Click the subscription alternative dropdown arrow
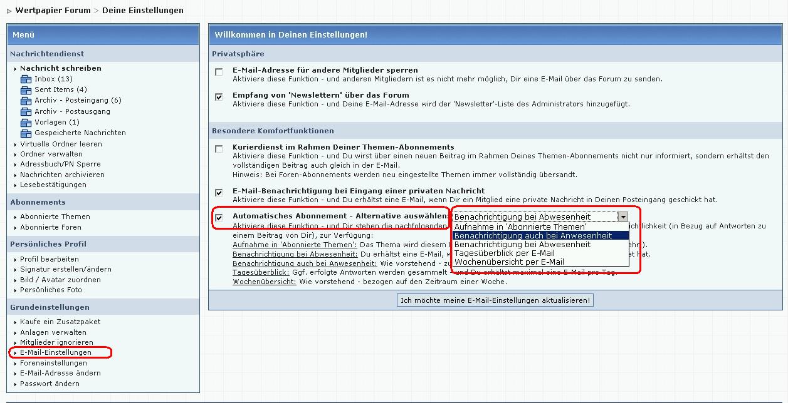The image size is (788, 403). click(623, 217)
